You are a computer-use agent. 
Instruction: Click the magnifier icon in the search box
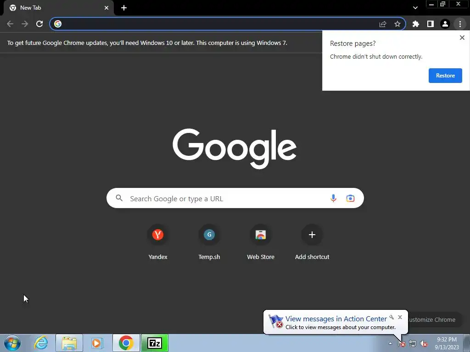[x=119, y=198]
